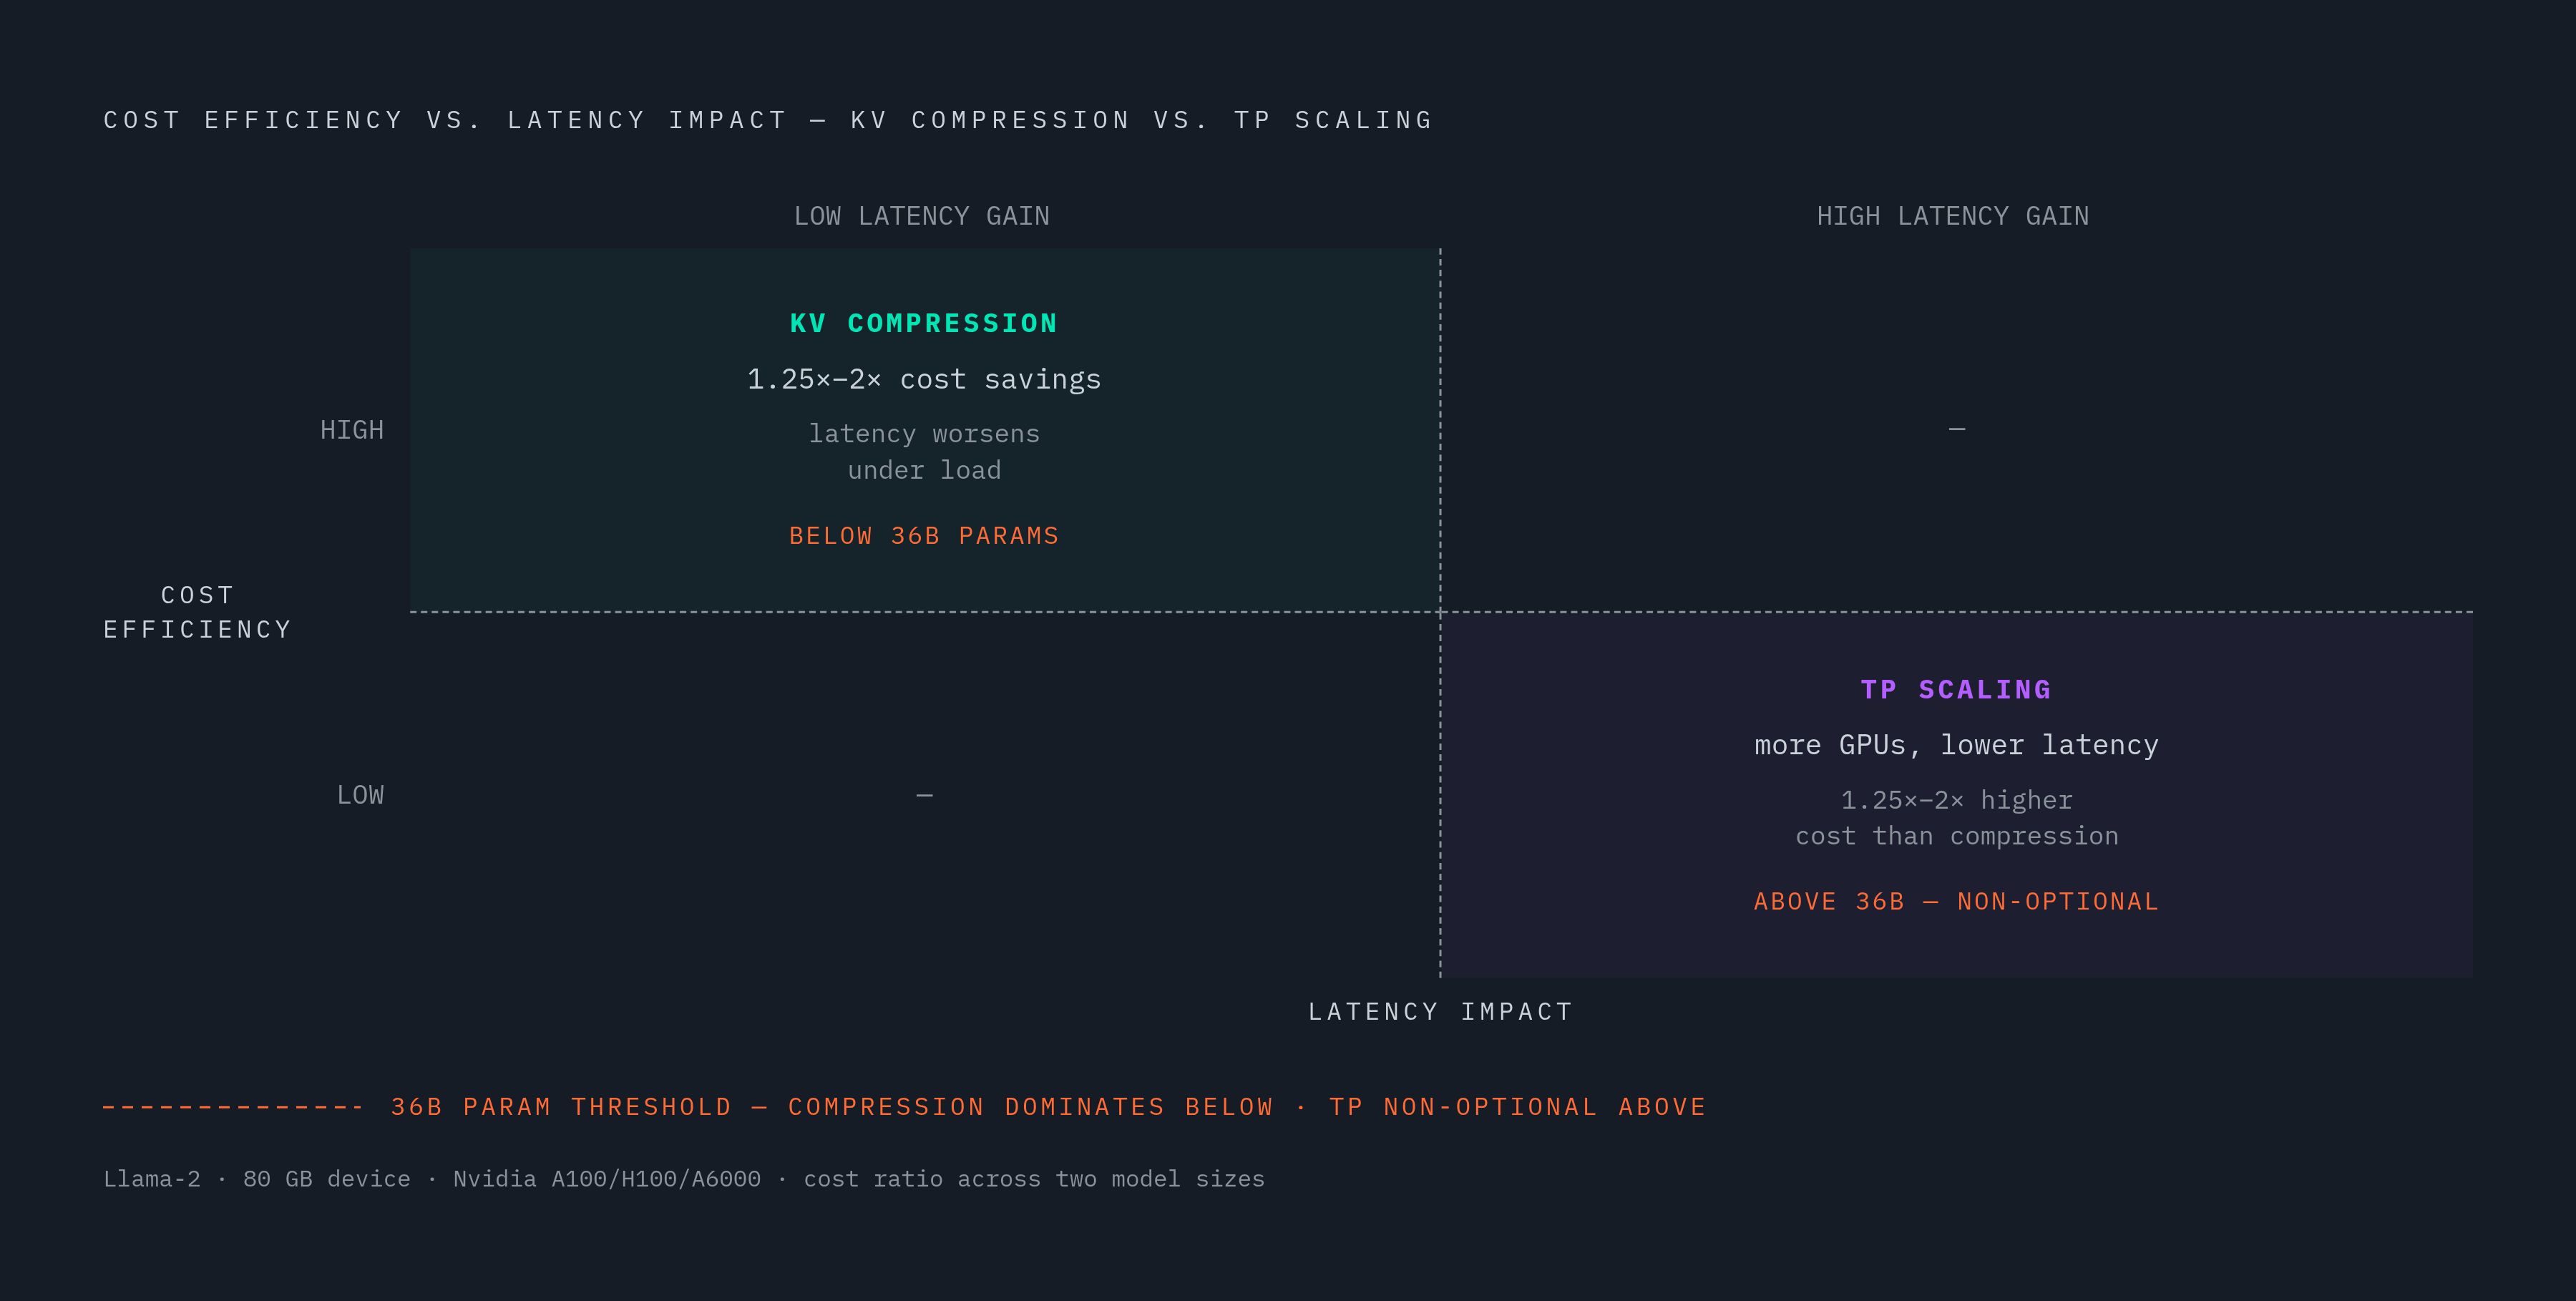Click the Llama-2 footnote line
The width and height of the screenshot is (2576, 1301).
click(684, 1179)
